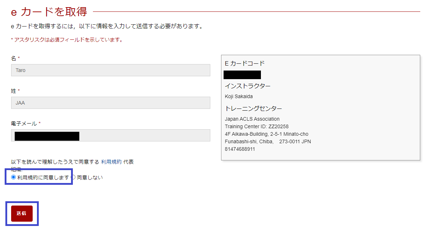Focus the 姓 field containing JAA

[111, 103]
